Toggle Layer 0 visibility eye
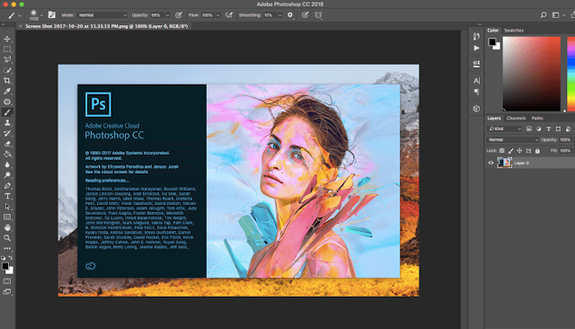The image size is (575, 329). (491, 163)
